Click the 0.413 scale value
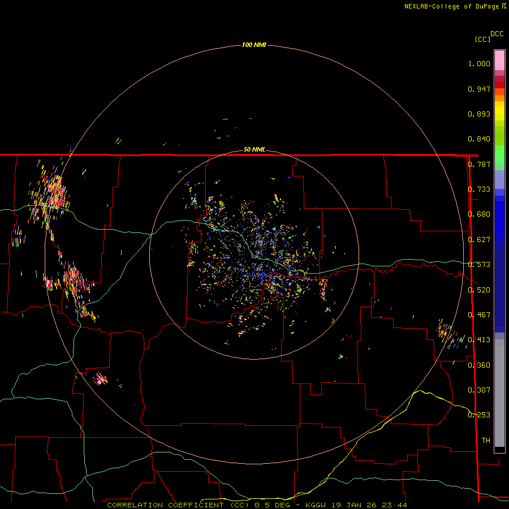Screen dimensions: 509x509 click(x=479, y=340)
